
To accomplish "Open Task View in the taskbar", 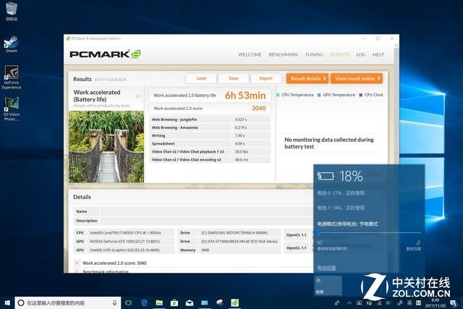I will 129,302.
